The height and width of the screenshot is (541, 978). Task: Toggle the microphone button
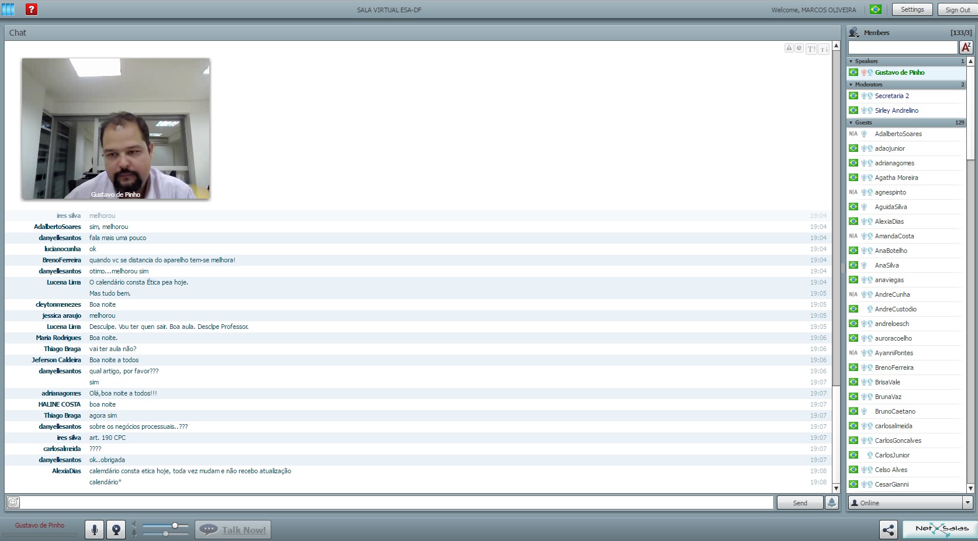point(94,530)
